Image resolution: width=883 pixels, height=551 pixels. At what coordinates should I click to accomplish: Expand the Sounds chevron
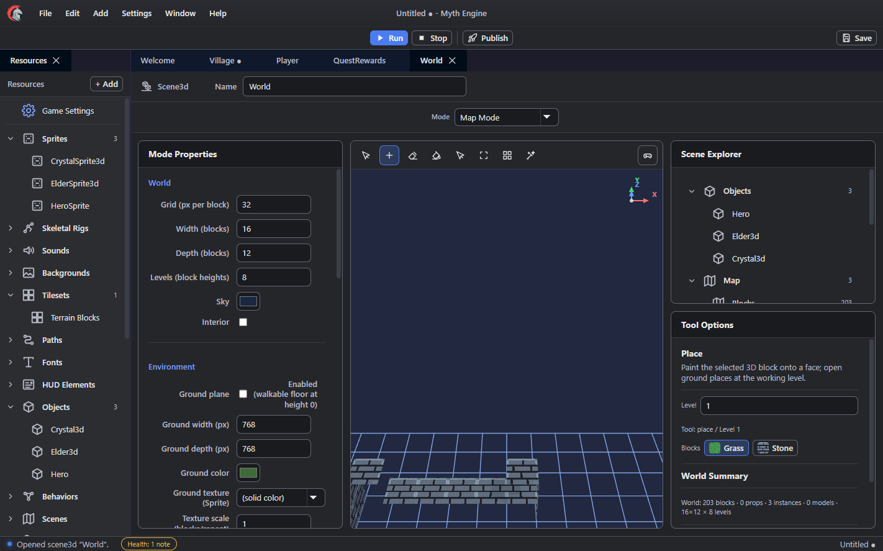click(11, 250)
